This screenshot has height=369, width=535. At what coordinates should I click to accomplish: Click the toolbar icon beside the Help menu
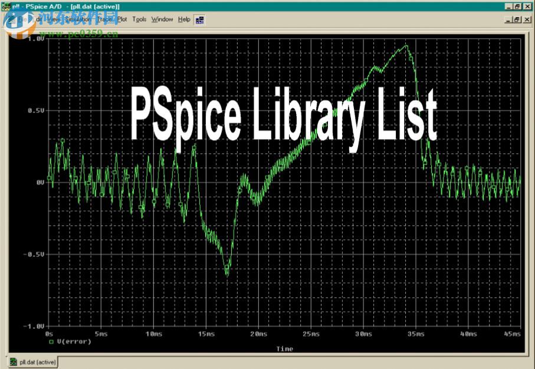tap(199, 19)
